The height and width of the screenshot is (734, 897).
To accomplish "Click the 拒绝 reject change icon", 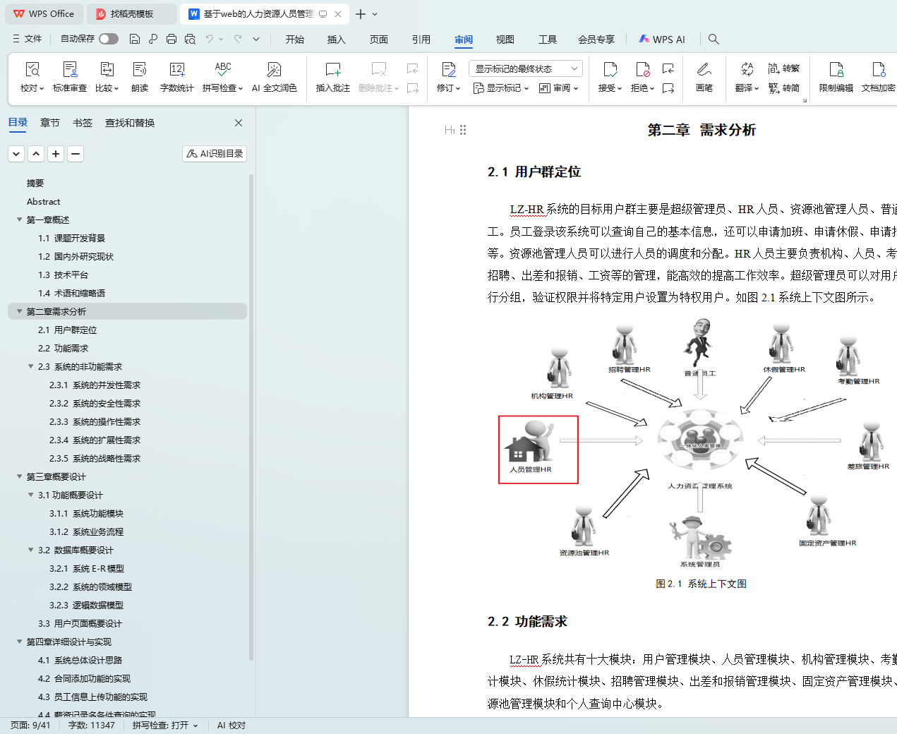I will coord(642,69).
